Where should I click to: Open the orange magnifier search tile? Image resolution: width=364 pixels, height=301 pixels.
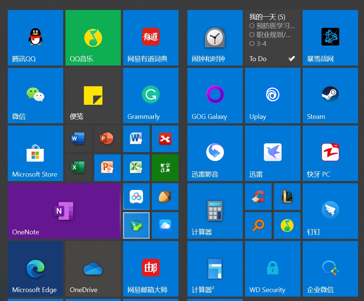(x=258, y=225)
